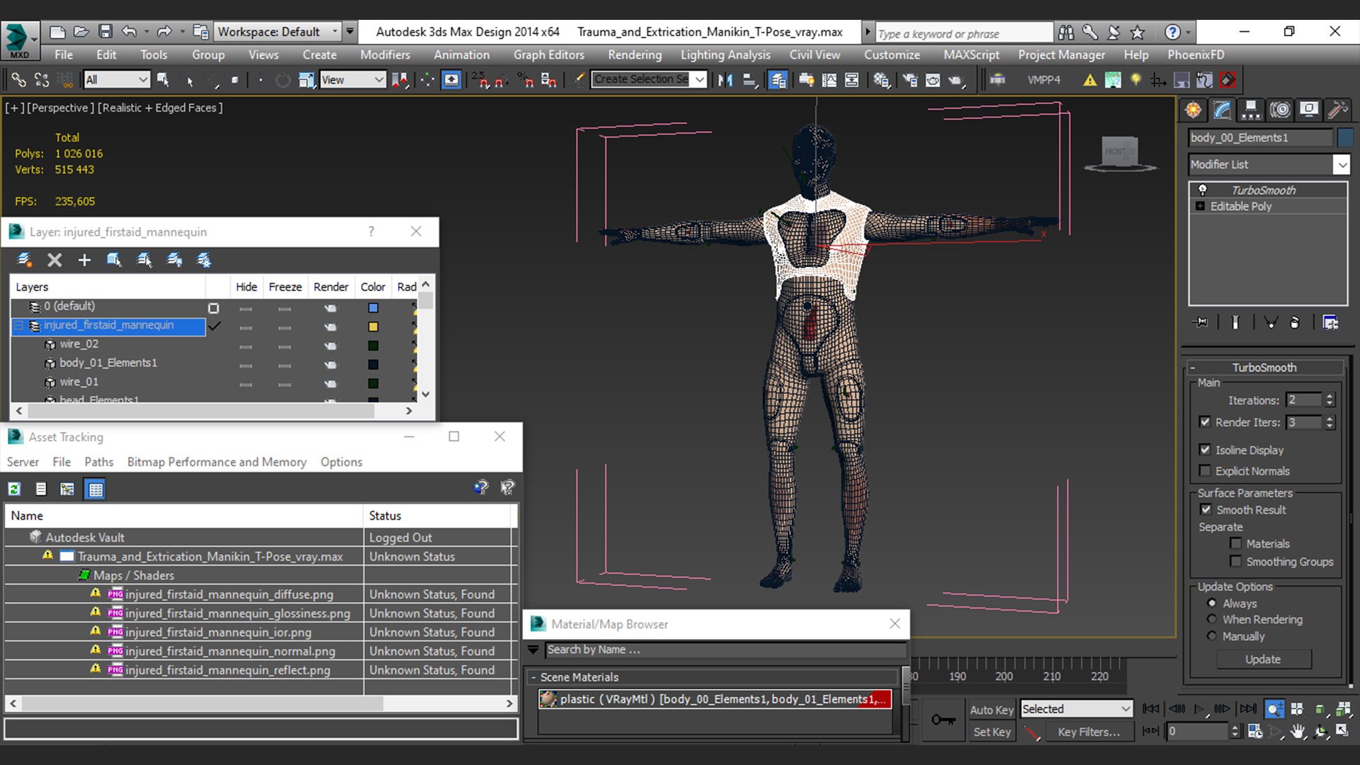1360x765 pixels.
Task: Click the binoculars search icon
Action: [1065, 32]
